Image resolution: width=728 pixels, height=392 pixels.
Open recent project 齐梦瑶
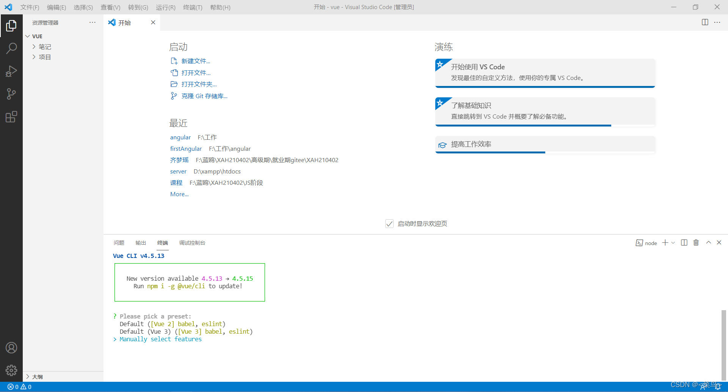(179, 160)
